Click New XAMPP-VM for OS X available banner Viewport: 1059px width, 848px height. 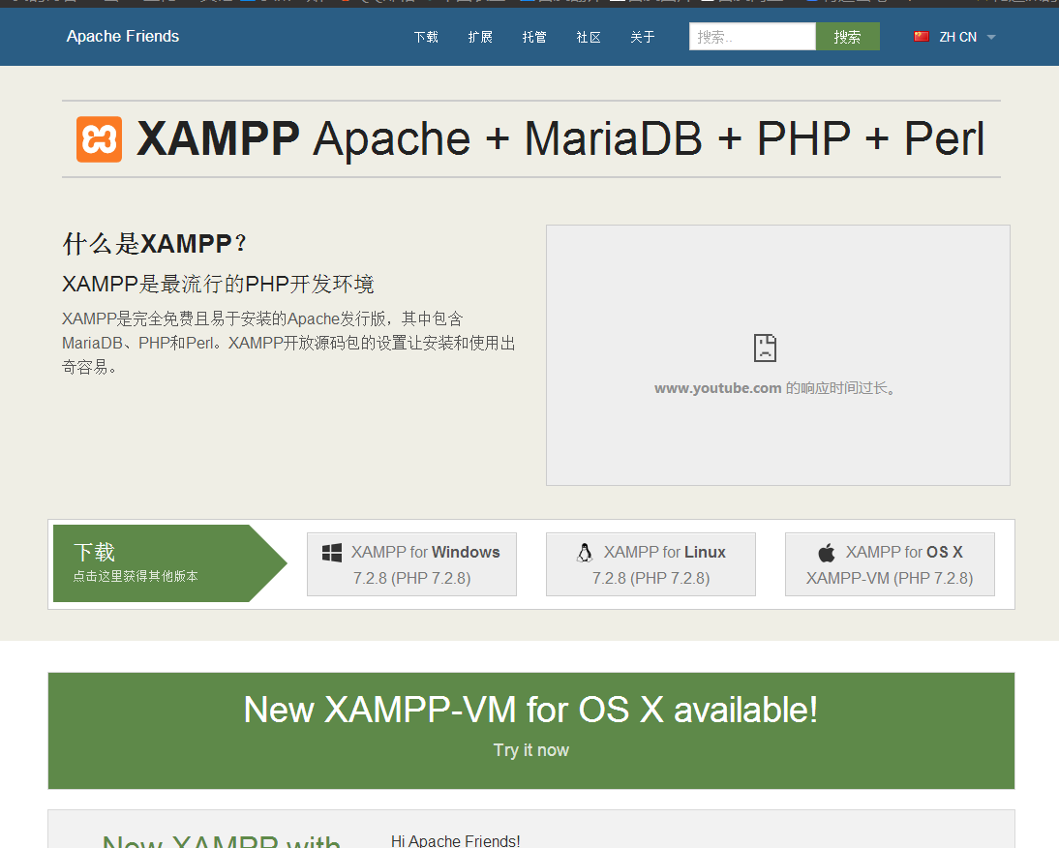(x=531, y=731)
